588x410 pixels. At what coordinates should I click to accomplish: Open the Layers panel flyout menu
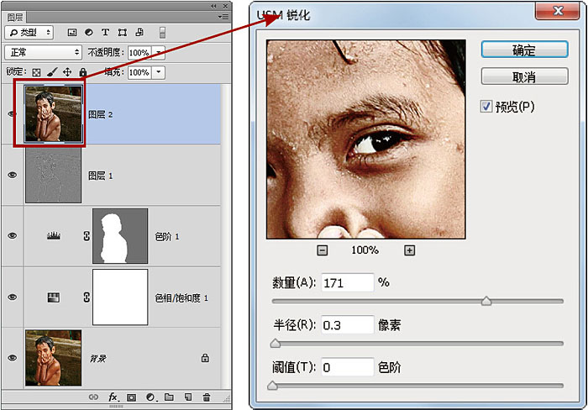[223, 16]
